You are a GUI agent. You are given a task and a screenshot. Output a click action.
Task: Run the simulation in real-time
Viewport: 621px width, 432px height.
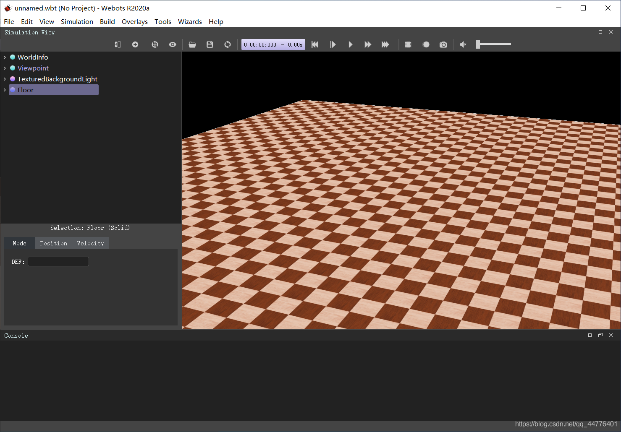[350, 44]
